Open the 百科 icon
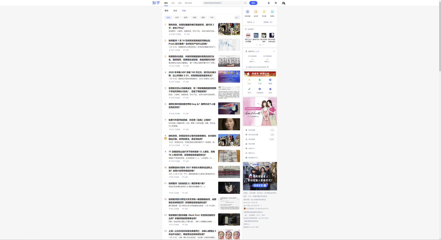This screenshot has height=240, width=441. point(270,89)
